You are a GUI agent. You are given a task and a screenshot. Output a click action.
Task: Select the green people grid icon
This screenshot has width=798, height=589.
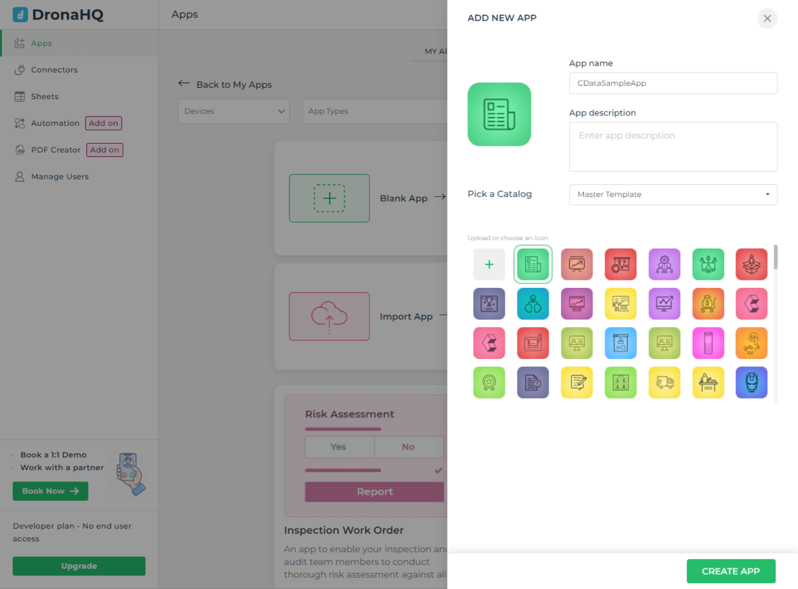pyautogui.click(x=620, y=382)
